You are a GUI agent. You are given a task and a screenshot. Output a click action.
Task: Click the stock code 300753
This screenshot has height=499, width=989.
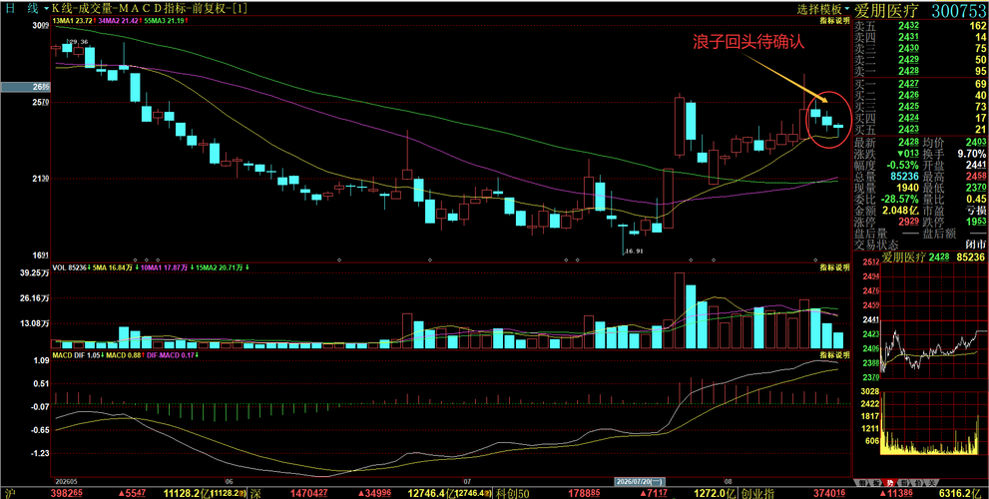(958, 9)
